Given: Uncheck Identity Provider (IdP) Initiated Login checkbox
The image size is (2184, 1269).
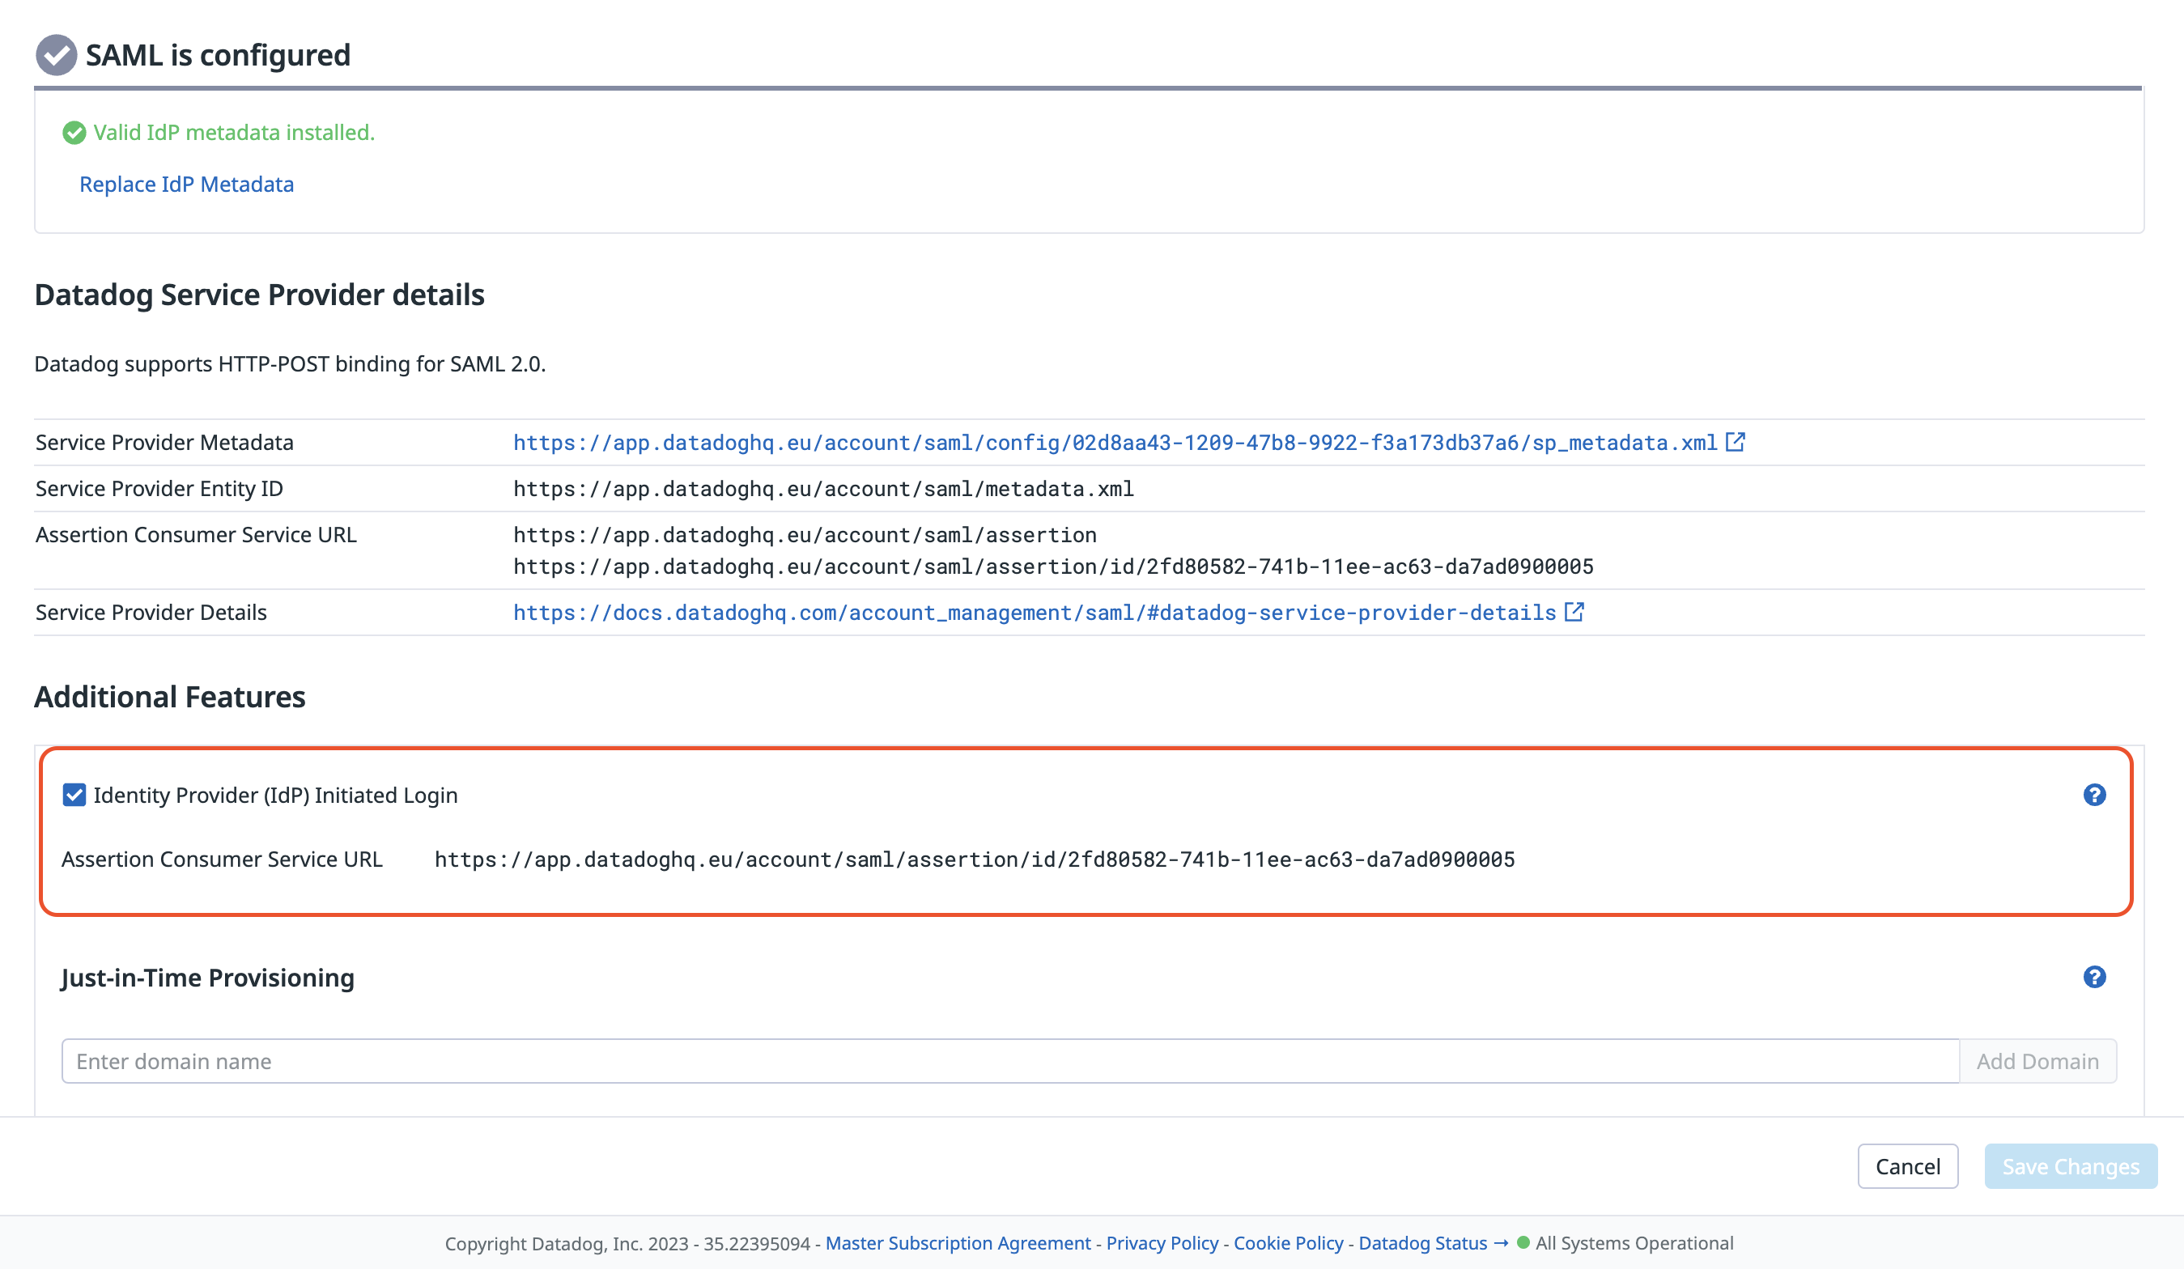Looking at the screenshot, I should (x=74, y=794).
